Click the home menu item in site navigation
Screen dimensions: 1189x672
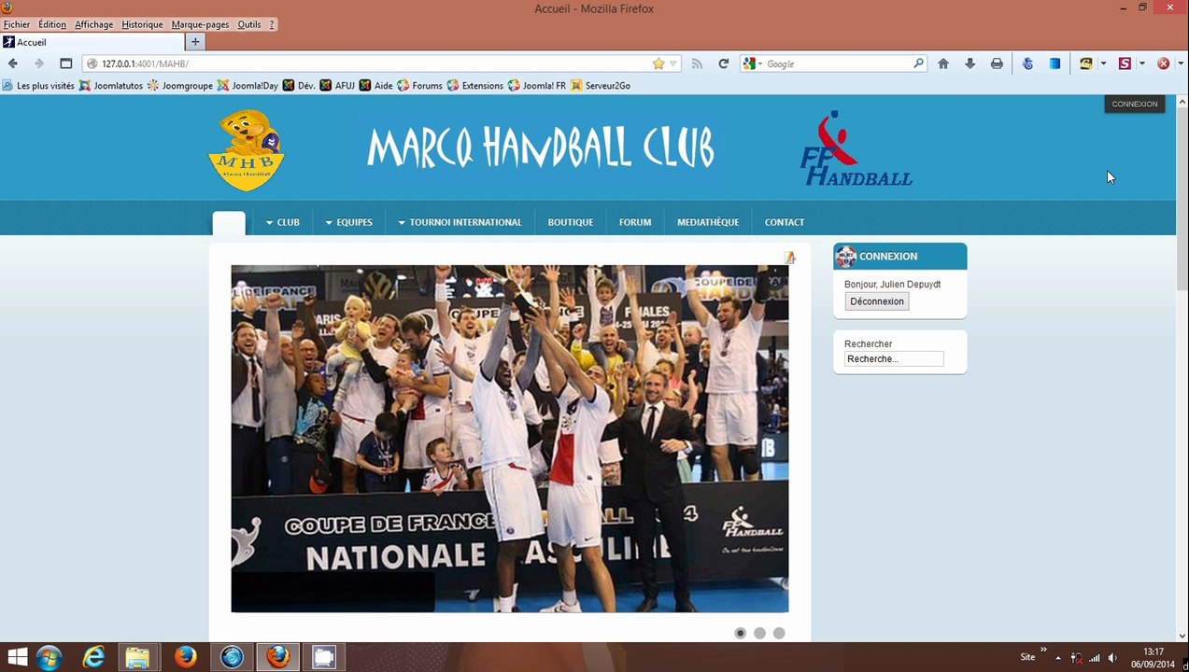coord(229,223)
